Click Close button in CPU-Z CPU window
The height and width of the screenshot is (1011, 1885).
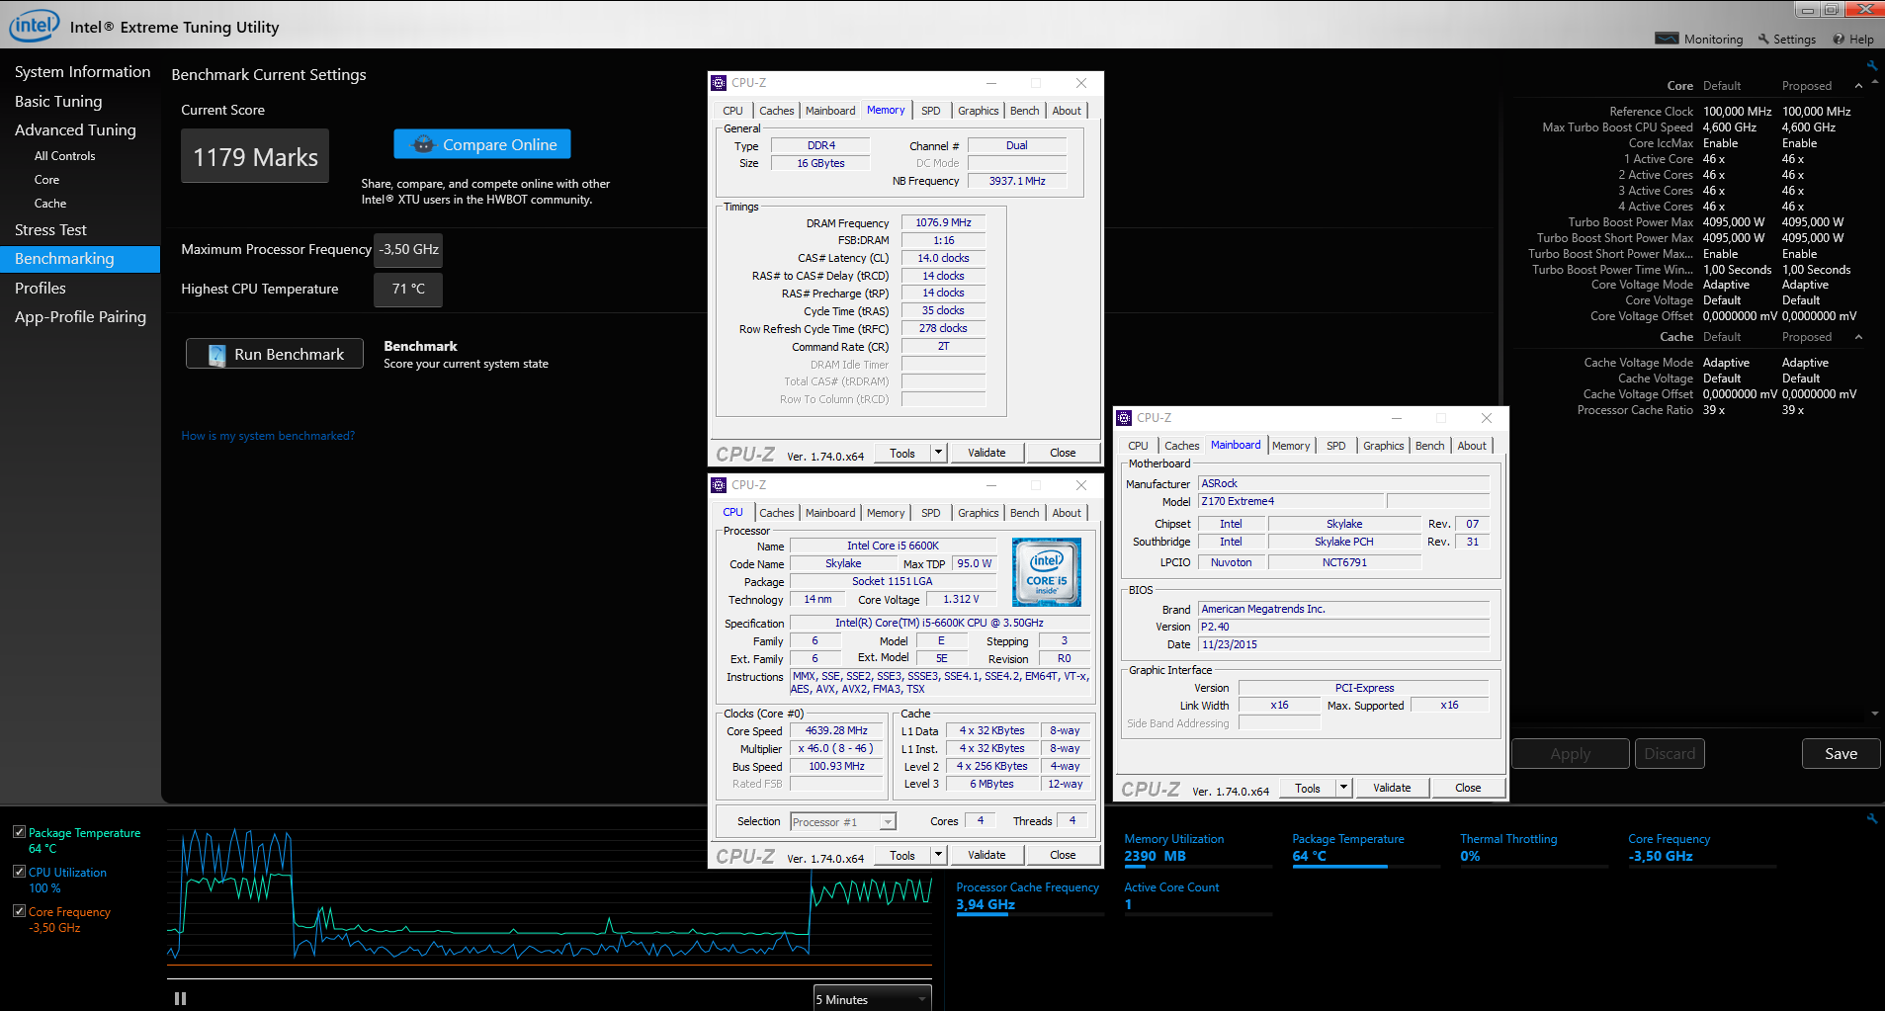1063,855
